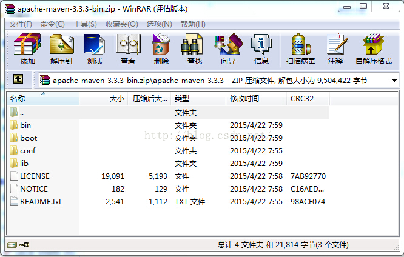Viewport: 404px width, 257px height.
Task: Sort by 类型 column header
Action: point(198,98)
